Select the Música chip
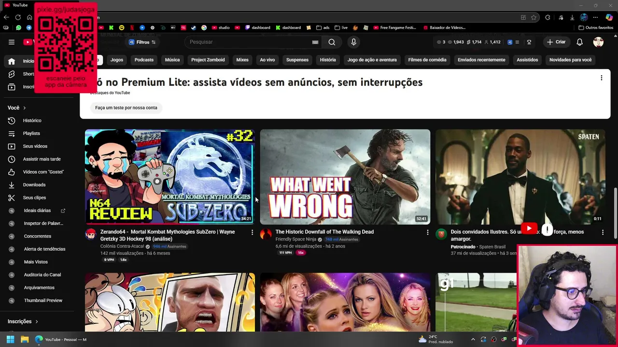618x347 pixels. click(172, 60)
